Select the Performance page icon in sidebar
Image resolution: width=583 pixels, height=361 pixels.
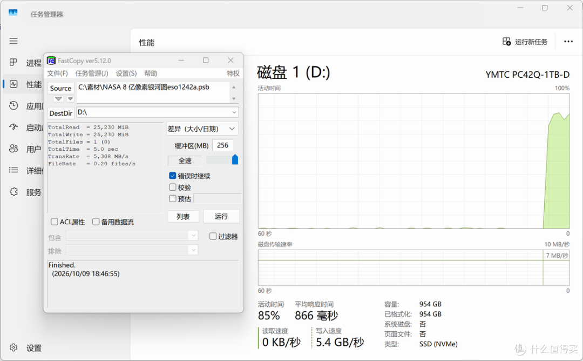[x=13, y=84]
